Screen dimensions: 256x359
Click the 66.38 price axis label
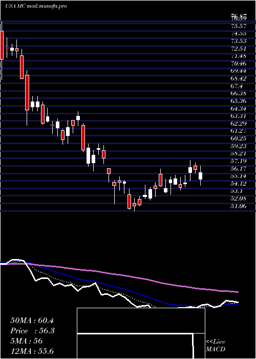pyautogui.click(x=239, y=94)
